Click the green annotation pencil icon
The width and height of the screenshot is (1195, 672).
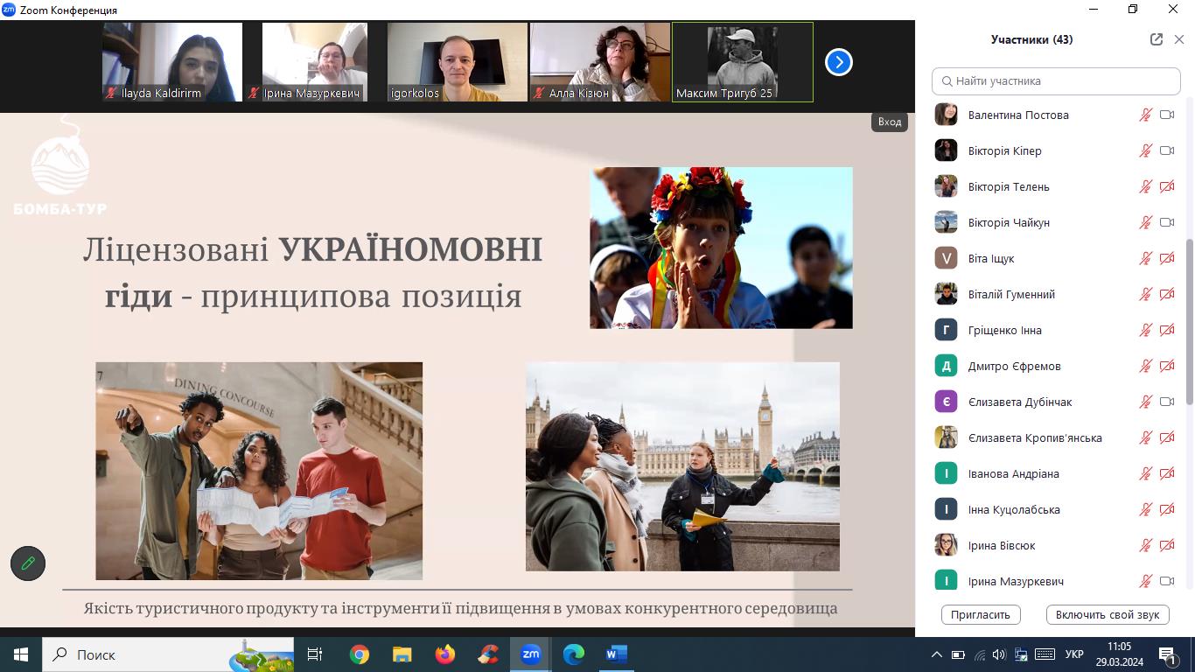28,563
